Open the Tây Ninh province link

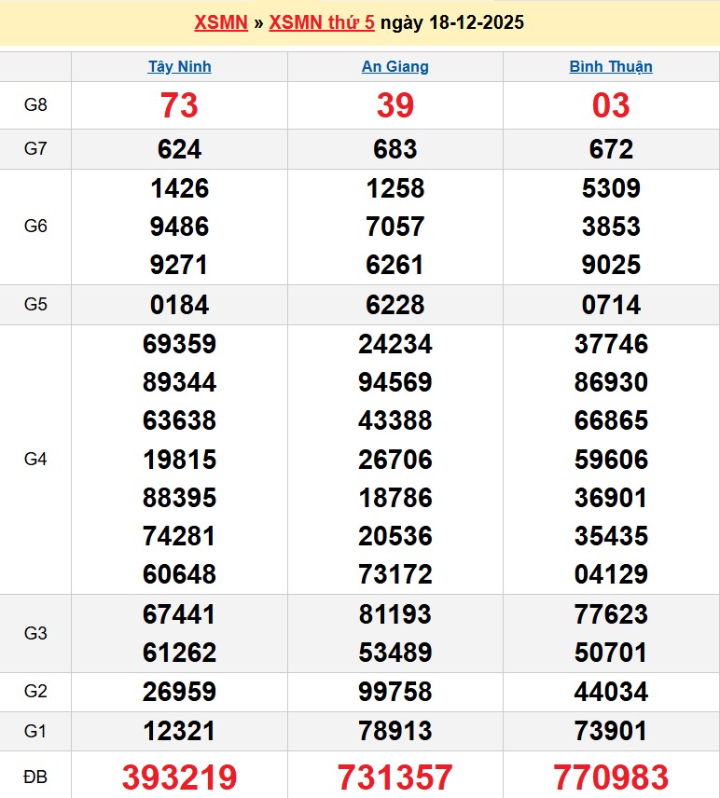[x=179, y=67]
